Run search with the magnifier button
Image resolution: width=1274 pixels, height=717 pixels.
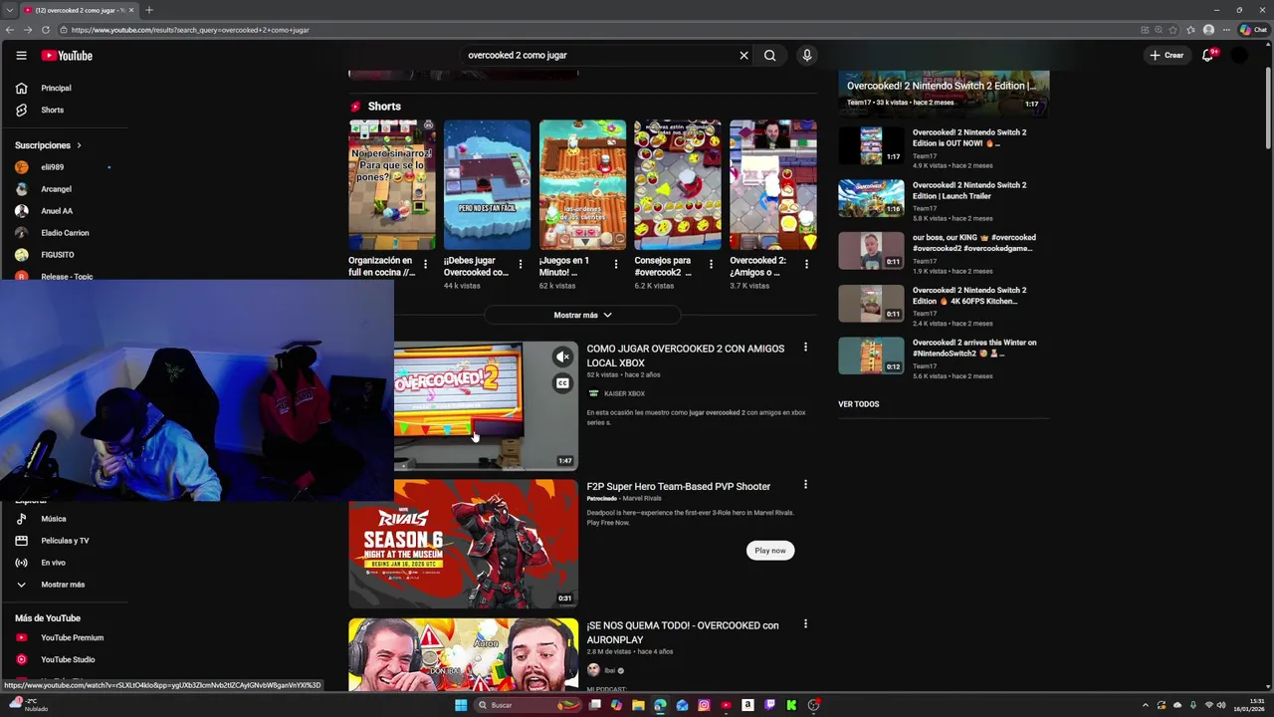(769, 56)
